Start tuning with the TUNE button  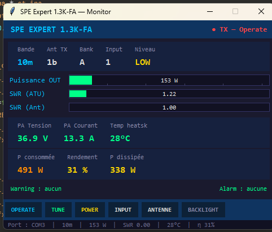(x=58, y=209)
